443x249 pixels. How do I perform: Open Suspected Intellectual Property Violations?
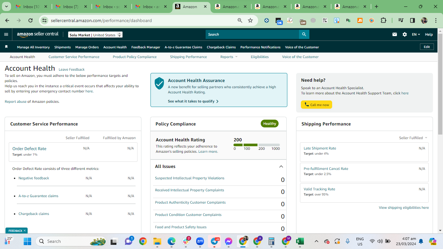click(x=190, y=178)
